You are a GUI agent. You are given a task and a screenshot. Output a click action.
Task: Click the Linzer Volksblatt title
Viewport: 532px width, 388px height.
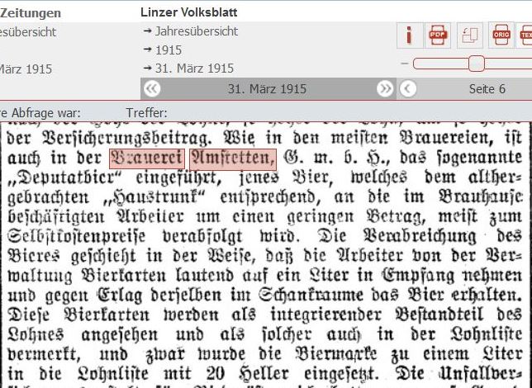pos(189,13)
